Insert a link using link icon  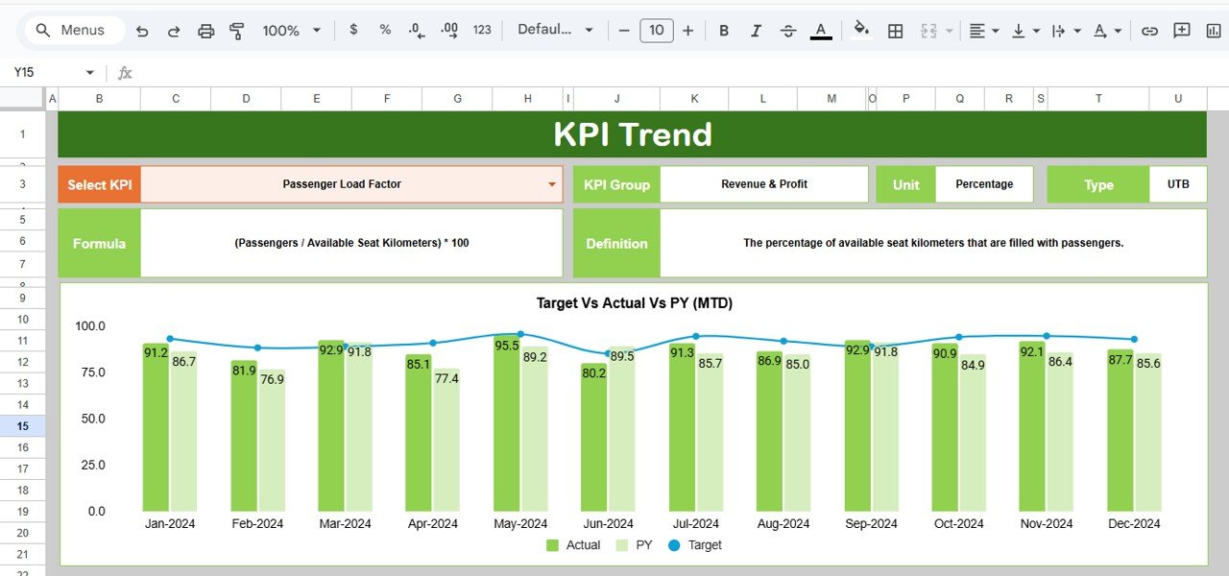point(1149,31)
